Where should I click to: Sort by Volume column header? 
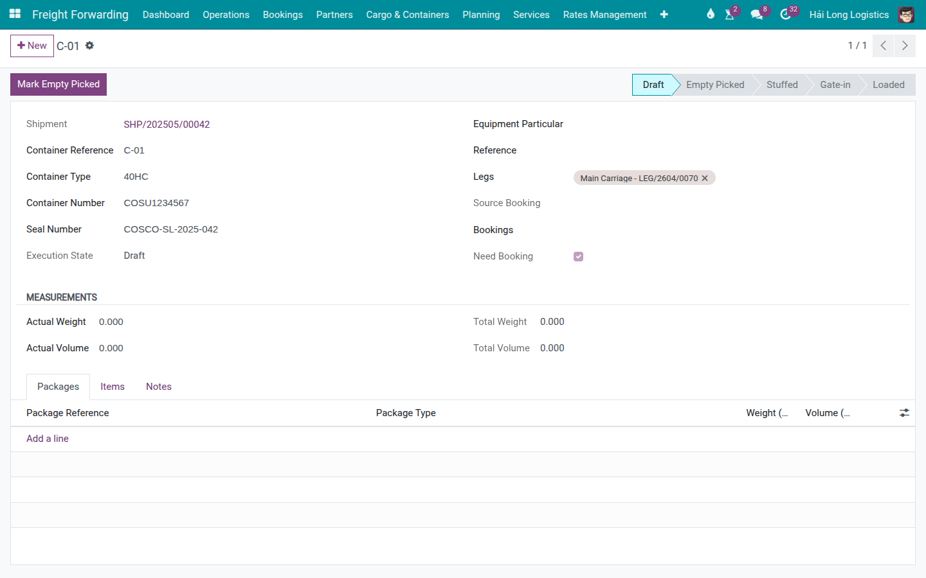coord(827,413)
